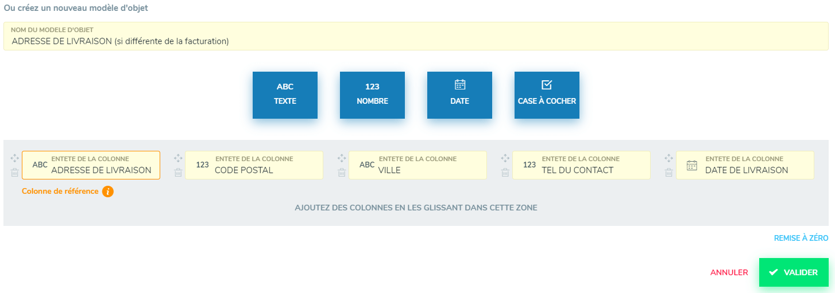Select the TEXTE column type tile
This screenshot has height=293, width=835.
pos(285,95)
